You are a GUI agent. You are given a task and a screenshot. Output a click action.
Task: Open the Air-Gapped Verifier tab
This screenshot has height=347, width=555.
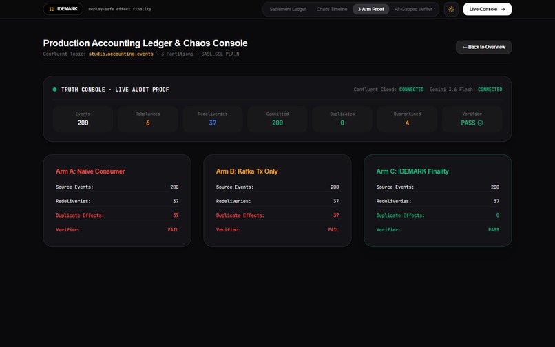pos(413,9)
